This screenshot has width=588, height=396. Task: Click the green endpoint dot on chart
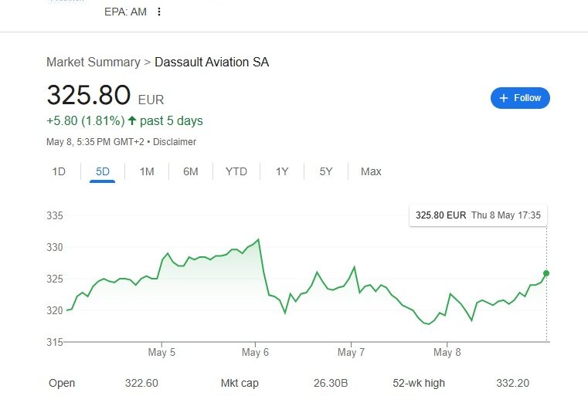click(546, 273)
